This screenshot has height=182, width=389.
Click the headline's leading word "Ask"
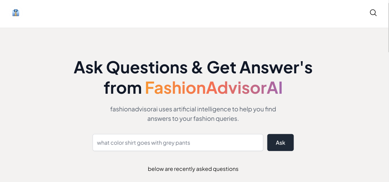(88, 68)
